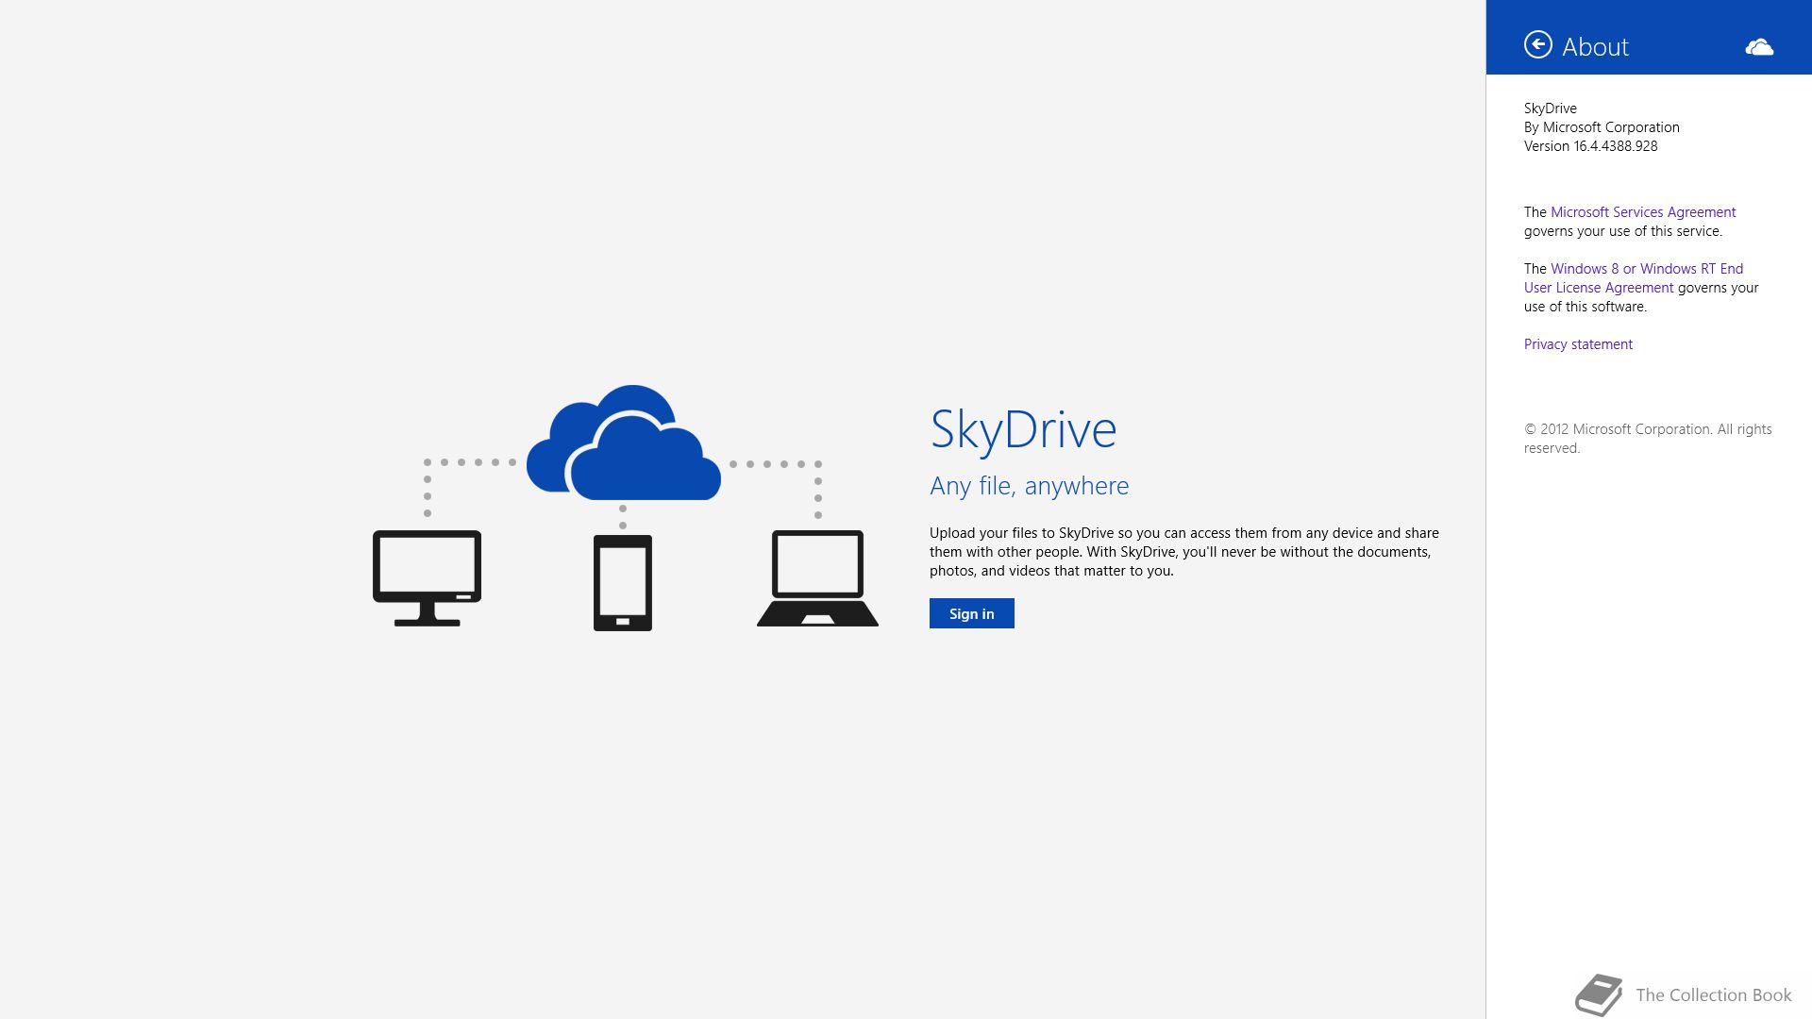The image size is (1812, 1019).
Task: Click the large blue SkyDrive cloud illustration
Action: pyautogui.click(x=624, y=442)
